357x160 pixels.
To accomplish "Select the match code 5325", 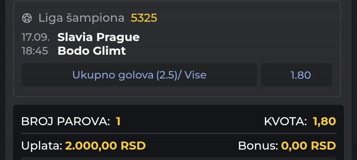I will [144, 18].
